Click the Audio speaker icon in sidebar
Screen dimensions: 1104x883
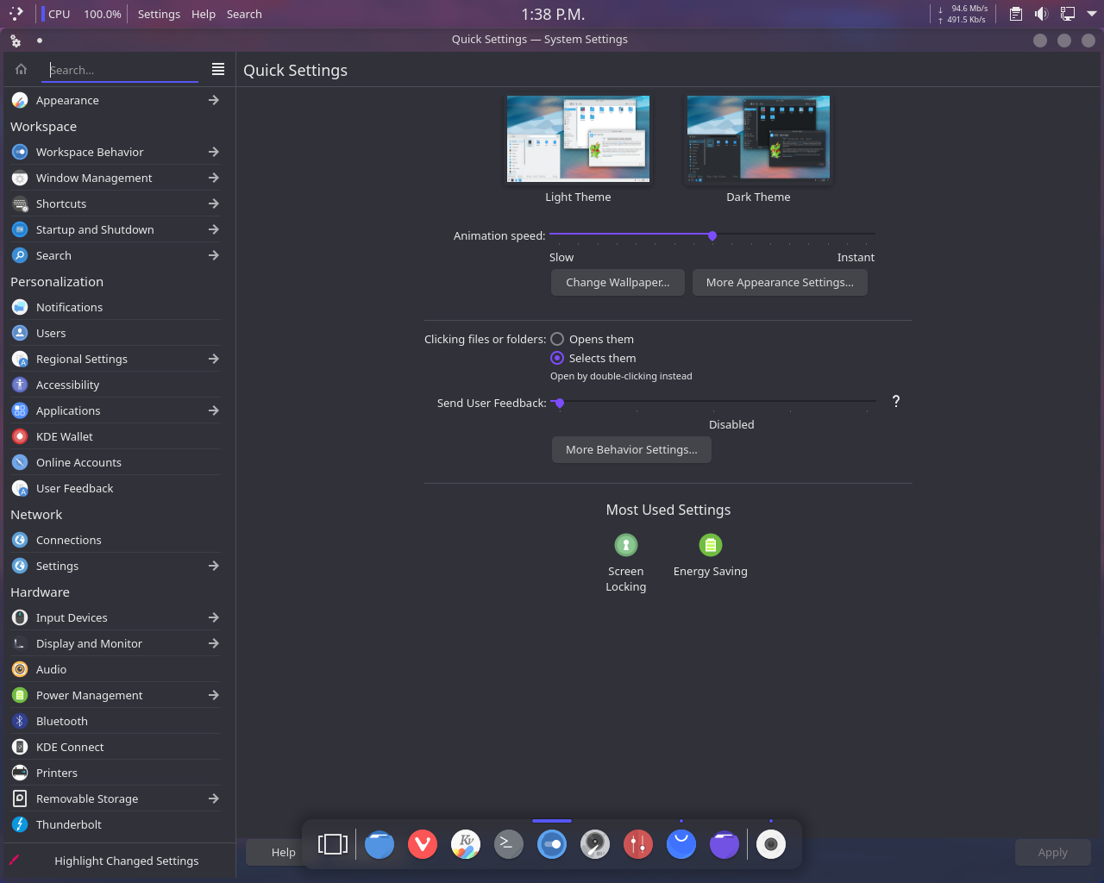pos(20,669)
